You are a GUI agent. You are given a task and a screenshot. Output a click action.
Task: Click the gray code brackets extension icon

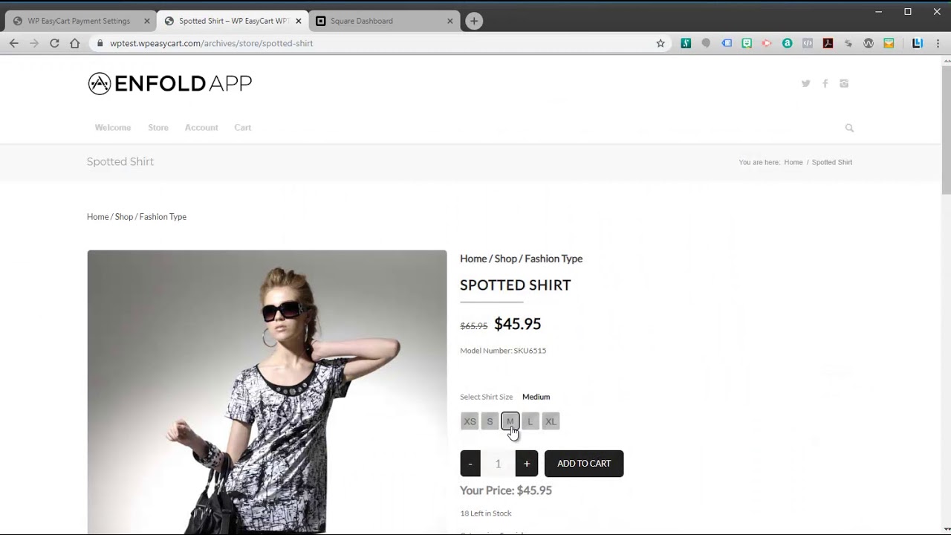[x=808, y=43]
